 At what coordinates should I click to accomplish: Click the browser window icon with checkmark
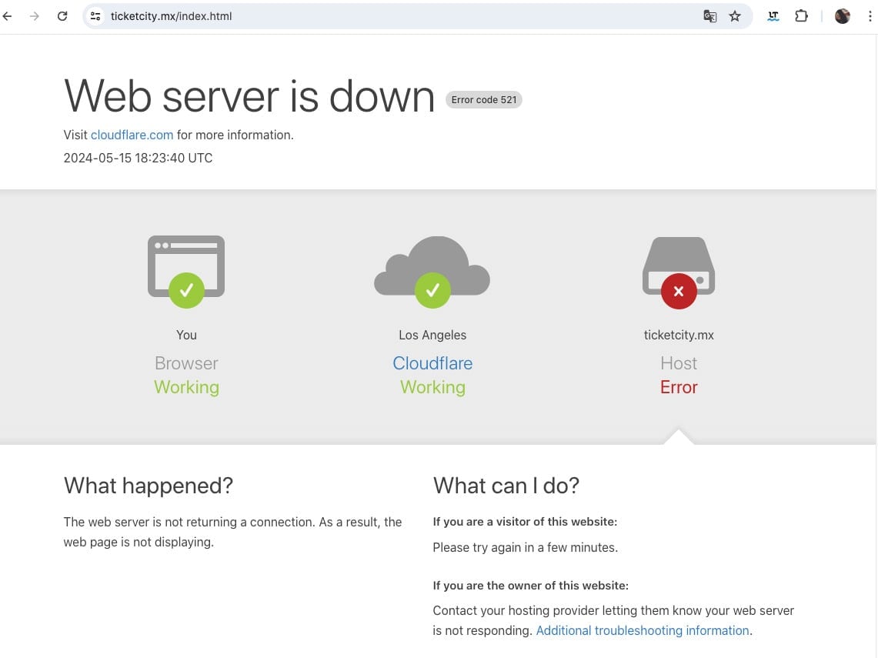[186, 269]
